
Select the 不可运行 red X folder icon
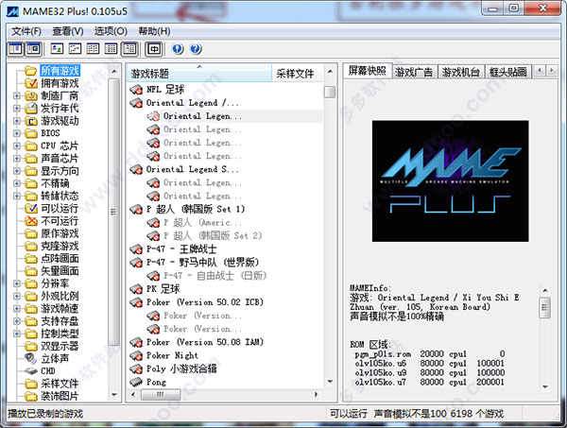tap(31, 221)
